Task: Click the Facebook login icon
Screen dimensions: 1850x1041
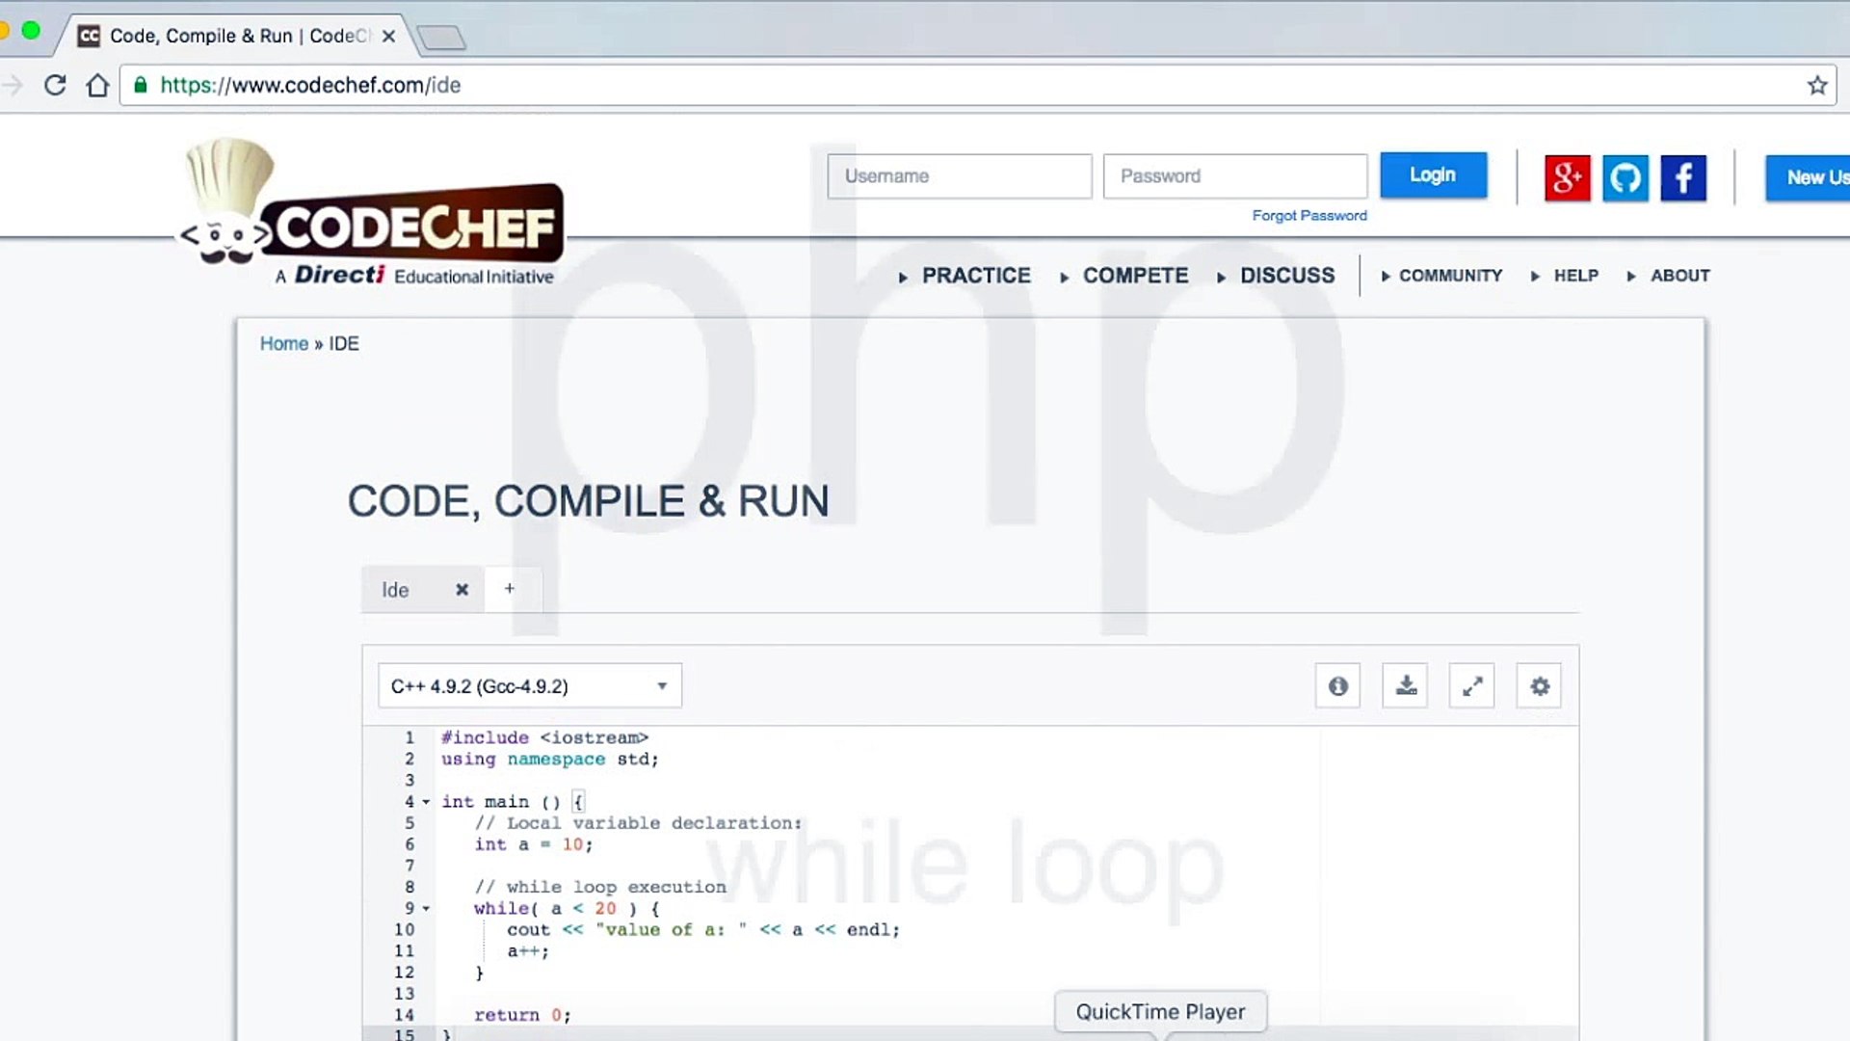Action: 1683,176
